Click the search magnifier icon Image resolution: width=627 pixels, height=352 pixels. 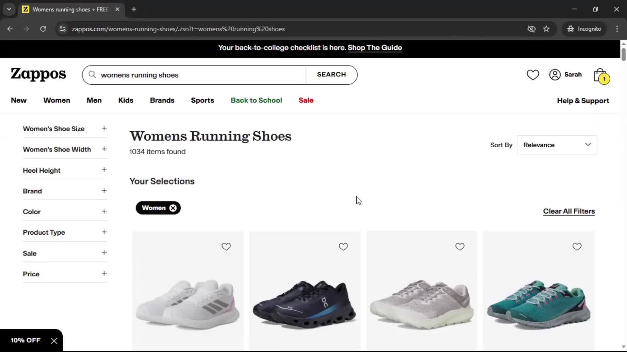tap(92, 75)
